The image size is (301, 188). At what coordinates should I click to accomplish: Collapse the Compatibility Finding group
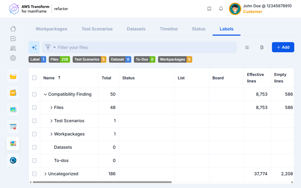[x=45, y=94]
